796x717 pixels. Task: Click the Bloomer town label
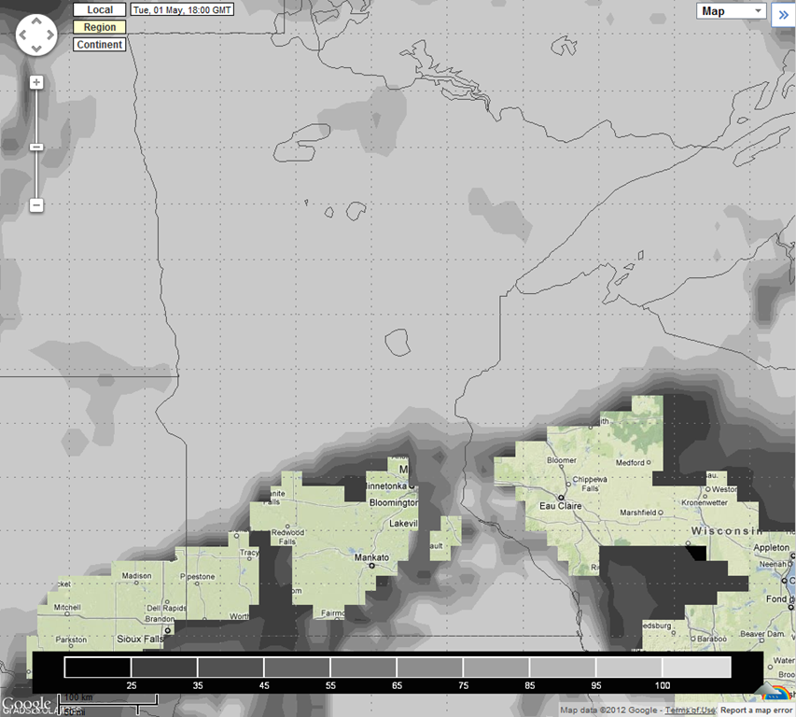tap(562, 460)
